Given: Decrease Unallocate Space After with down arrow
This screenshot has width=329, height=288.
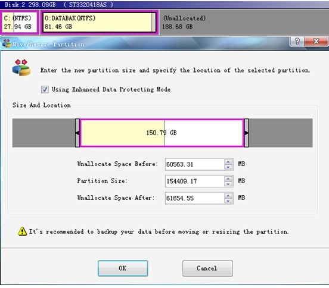Looking at the screenshot, I should point(228,201).
